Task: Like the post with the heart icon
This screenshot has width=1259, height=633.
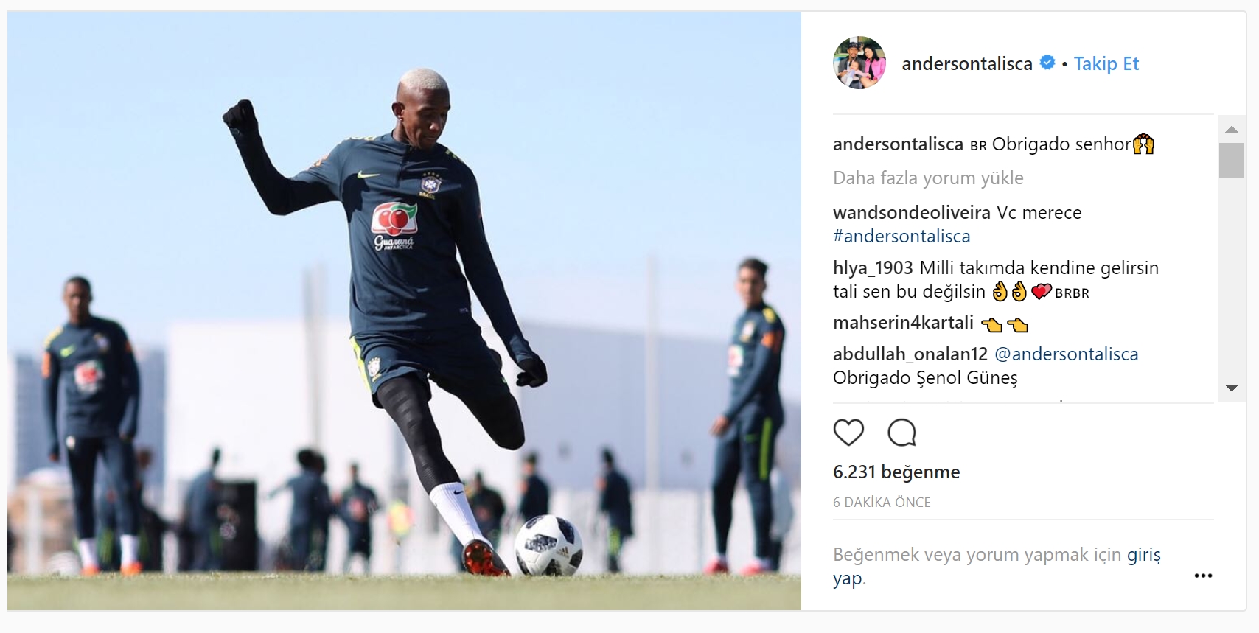Action: pyautogui.click(x=848, y=433)
